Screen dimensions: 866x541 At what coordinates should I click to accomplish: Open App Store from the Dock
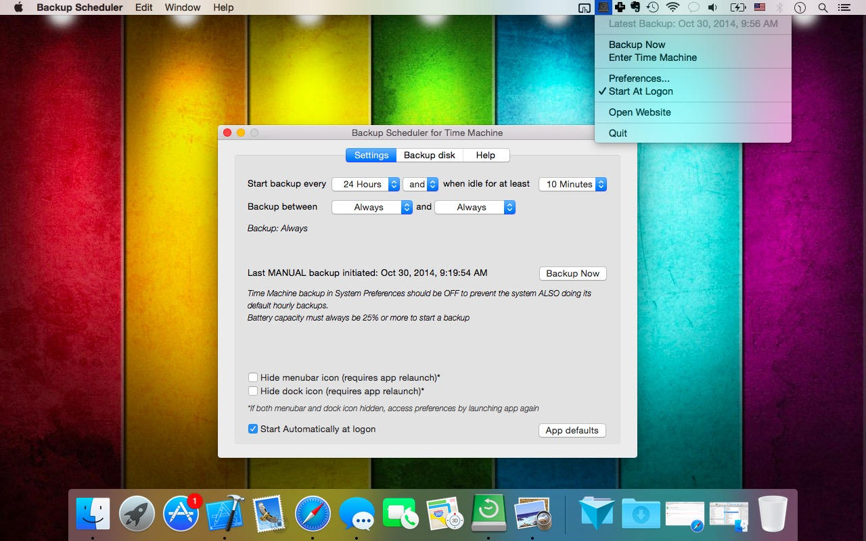click(181, 513)
